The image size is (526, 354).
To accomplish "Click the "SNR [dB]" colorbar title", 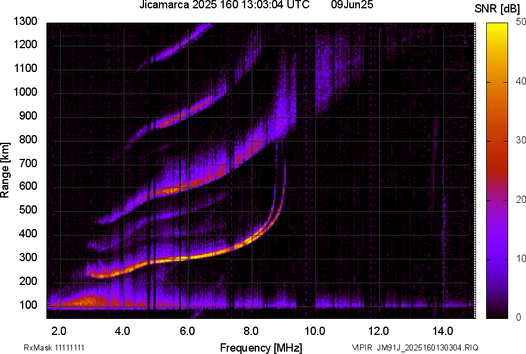I will (497, 9).
